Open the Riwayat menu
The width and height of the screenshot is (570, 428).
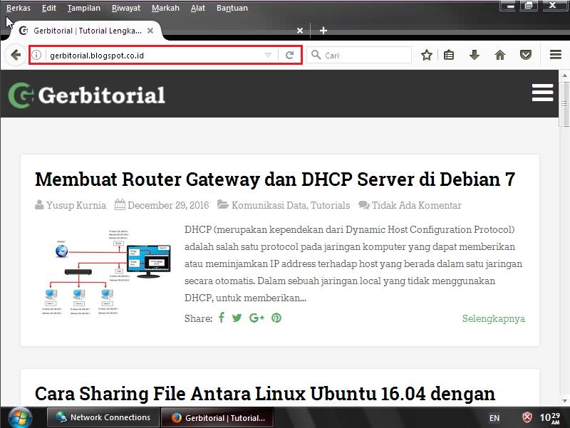pyautogui.click(x=126, y=8)
